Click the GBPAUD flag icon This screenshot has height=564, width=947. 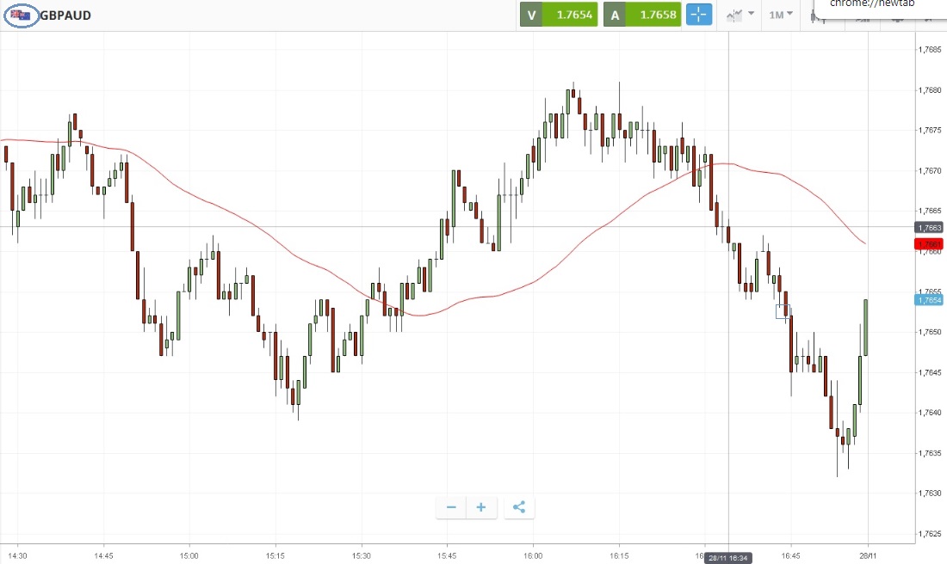(x=21, y=15)
